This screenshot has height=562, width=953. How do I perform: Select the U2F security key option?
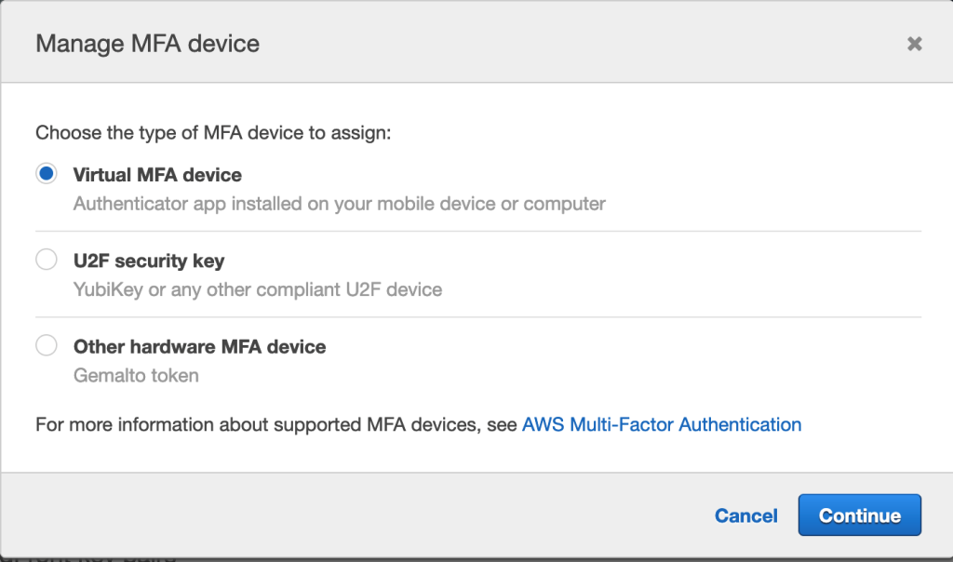[x=47, y=259]
